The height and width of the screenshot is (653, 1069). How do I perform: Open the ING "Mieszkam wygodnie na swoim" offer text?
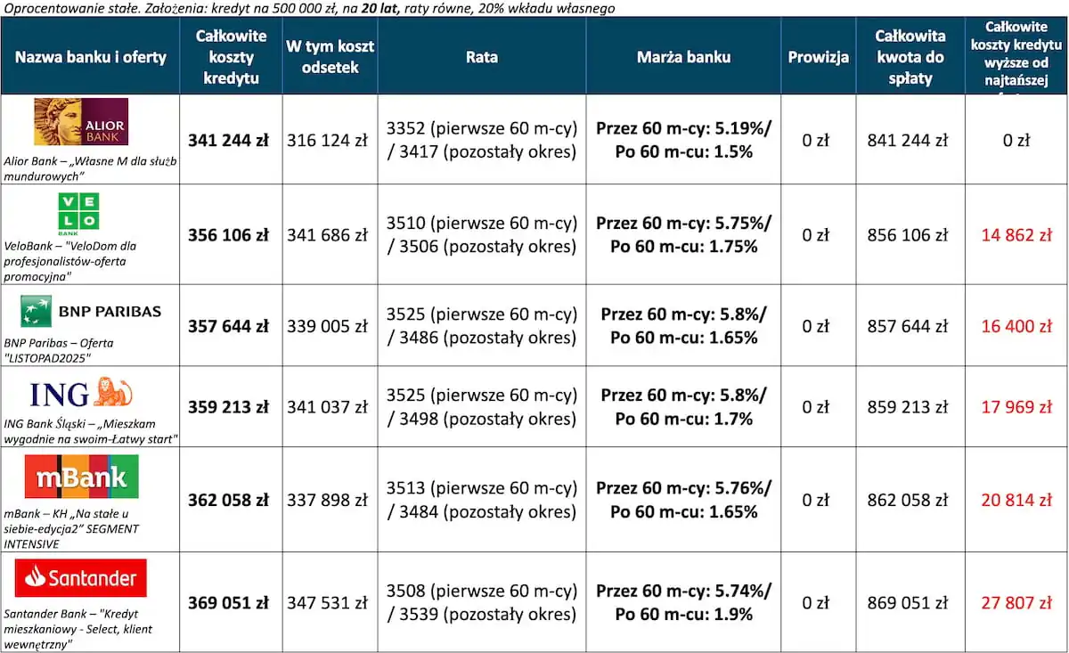point(90,430)
